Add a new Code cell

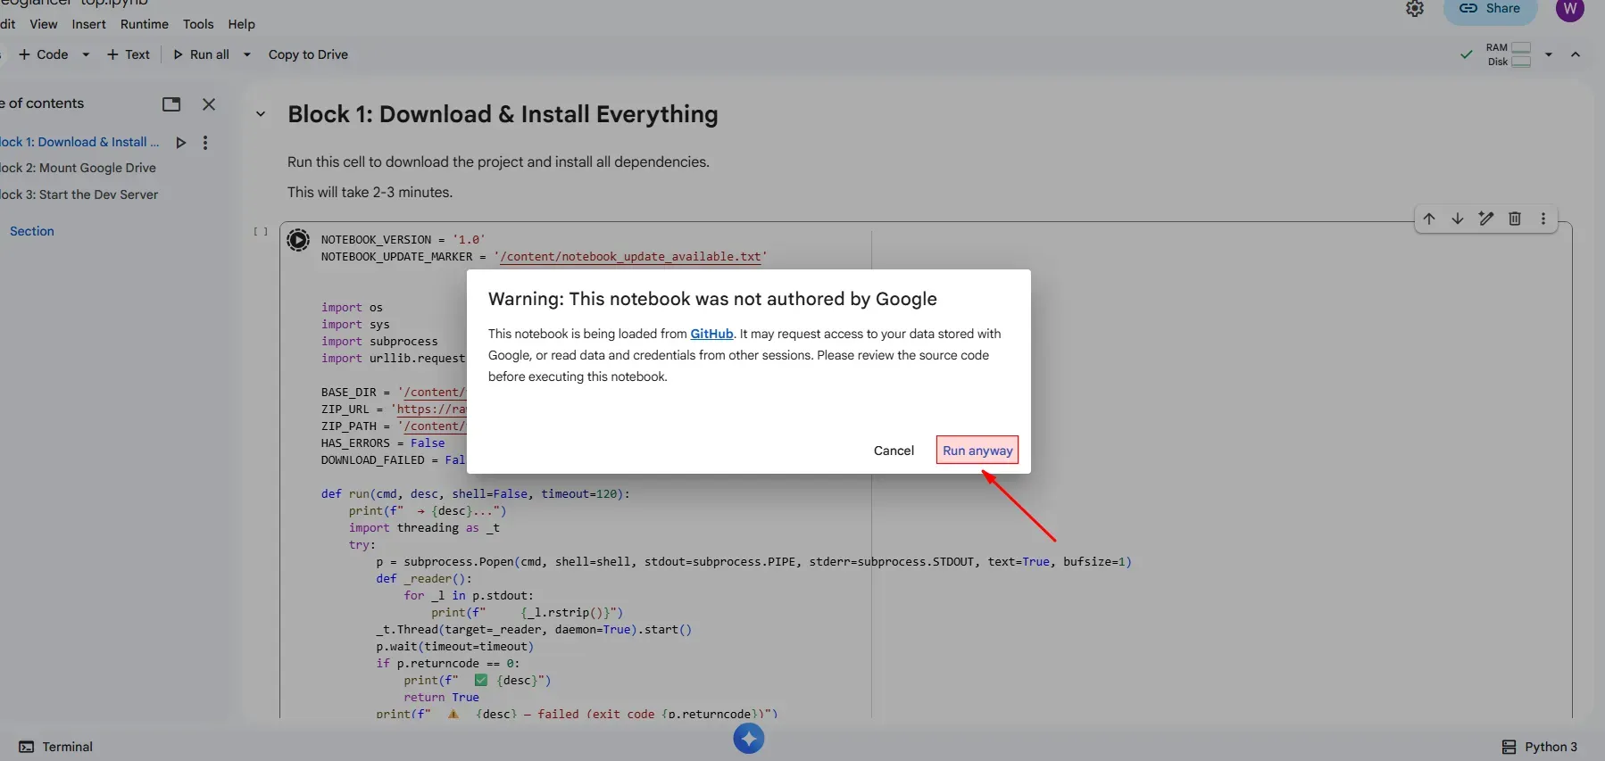tap(43, 54)
